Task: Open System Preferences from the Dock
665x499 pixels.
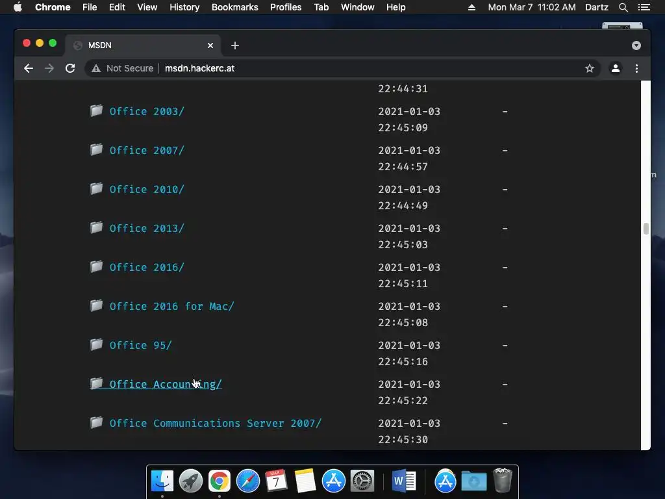Action: [362, 481]
